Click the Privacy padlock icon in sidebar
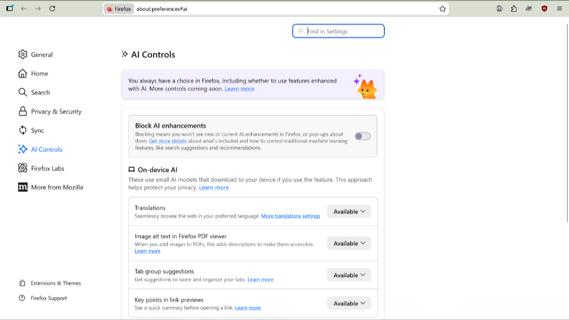This screenshot has width=569, height=320. [x=22, y=111]
